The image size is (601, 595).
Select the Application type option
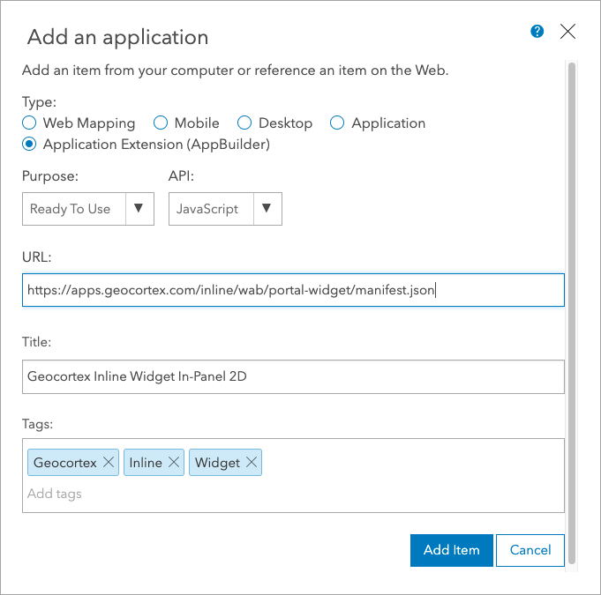click(x=337, y=123)
